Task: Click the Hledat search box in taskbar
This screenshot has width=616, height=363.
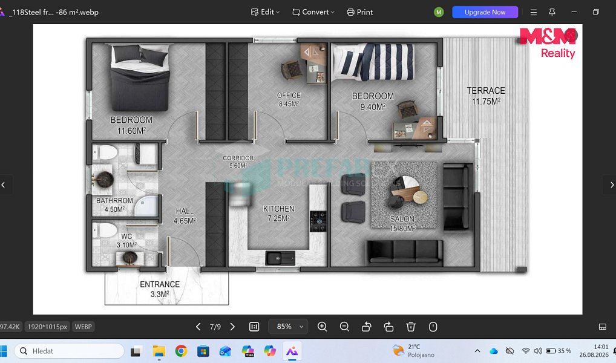Action: (x=69, y=352)
